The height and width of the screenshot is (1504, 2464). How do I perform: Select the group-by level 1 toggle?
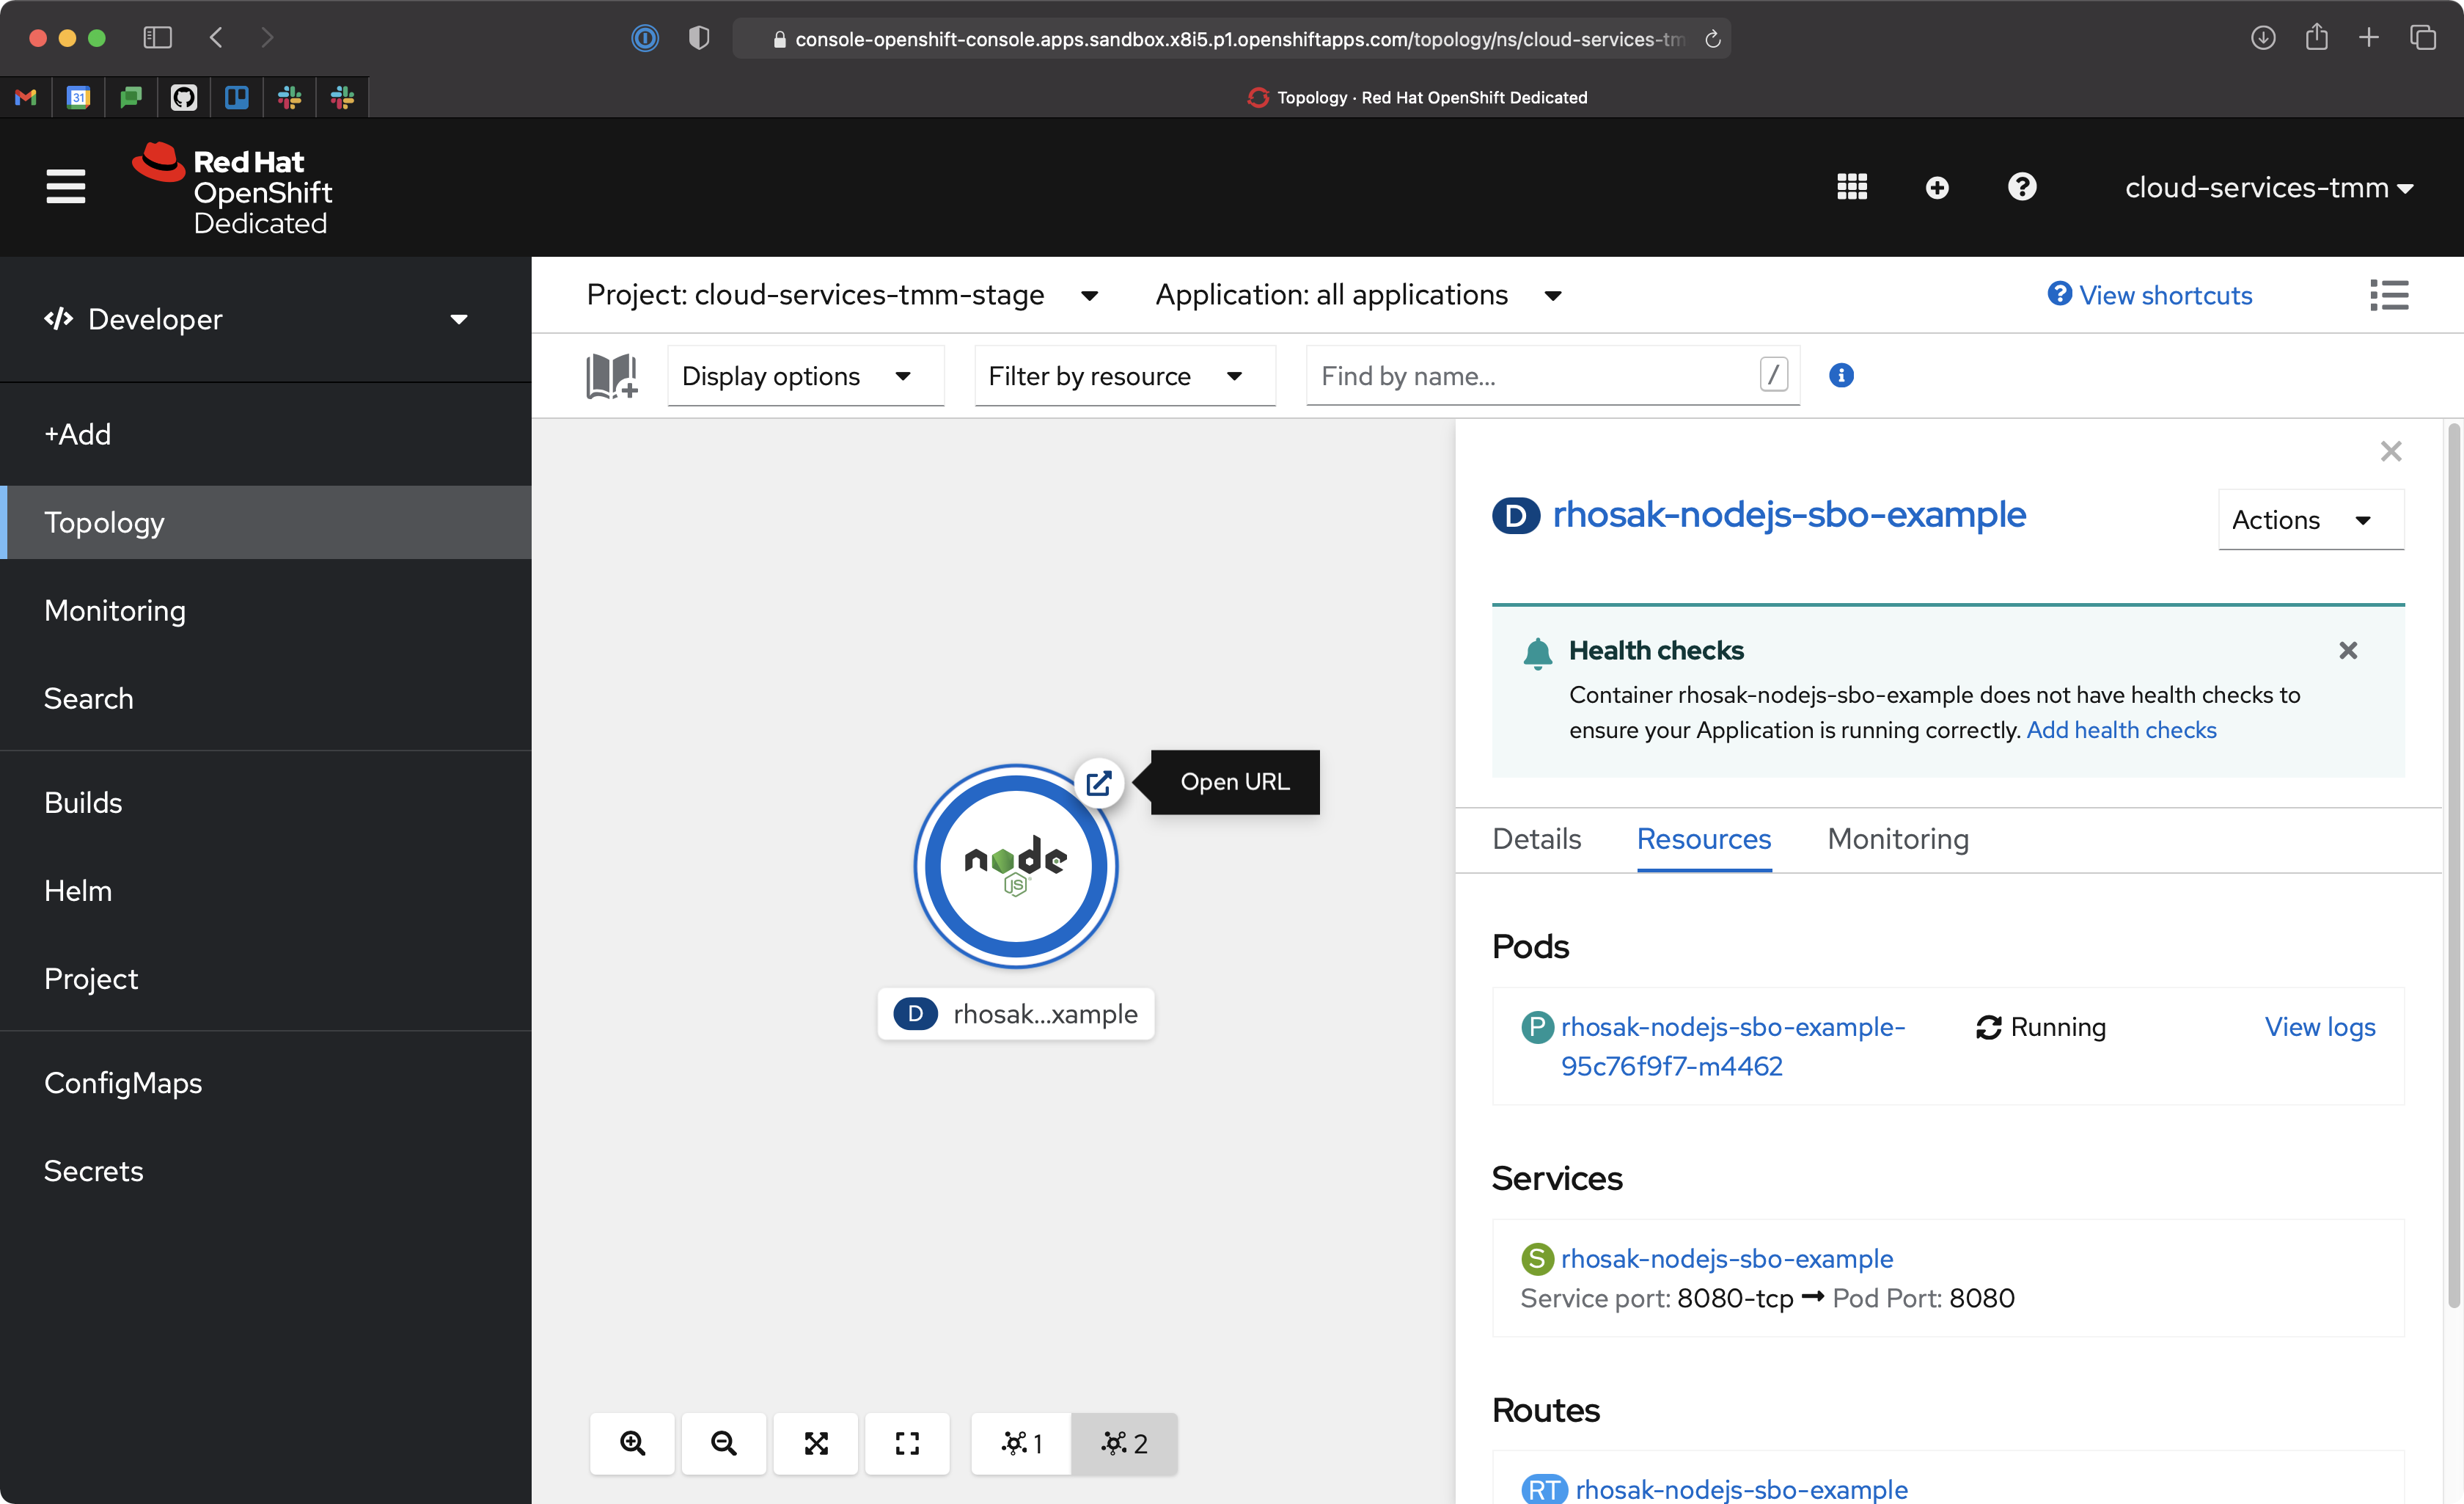click(x=1019, y=1444)
